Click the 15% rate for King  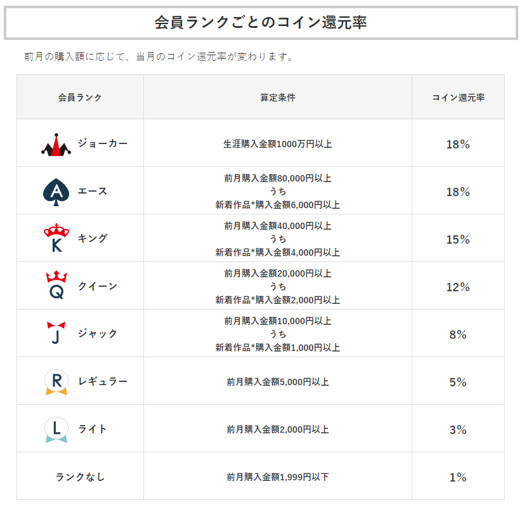click(458, 239)
